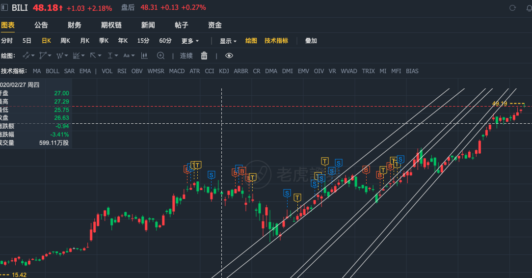
Task: Open the 期权链 tab
Action: [111, 25]
